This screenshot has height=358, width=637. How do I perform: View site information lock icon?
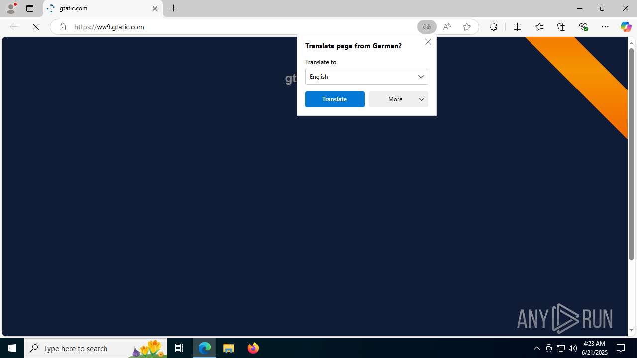62,27
